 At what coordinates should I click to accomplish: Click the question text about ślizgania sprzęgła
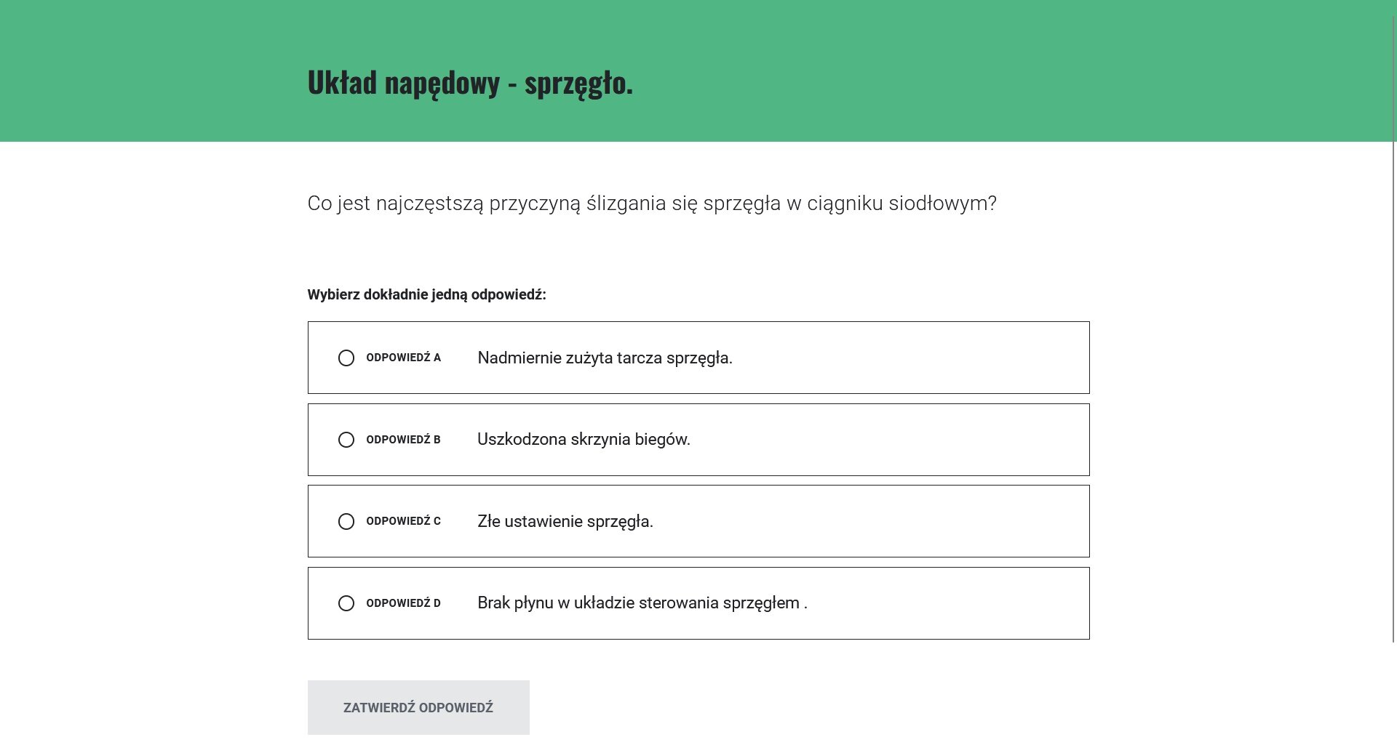[652, 204]
